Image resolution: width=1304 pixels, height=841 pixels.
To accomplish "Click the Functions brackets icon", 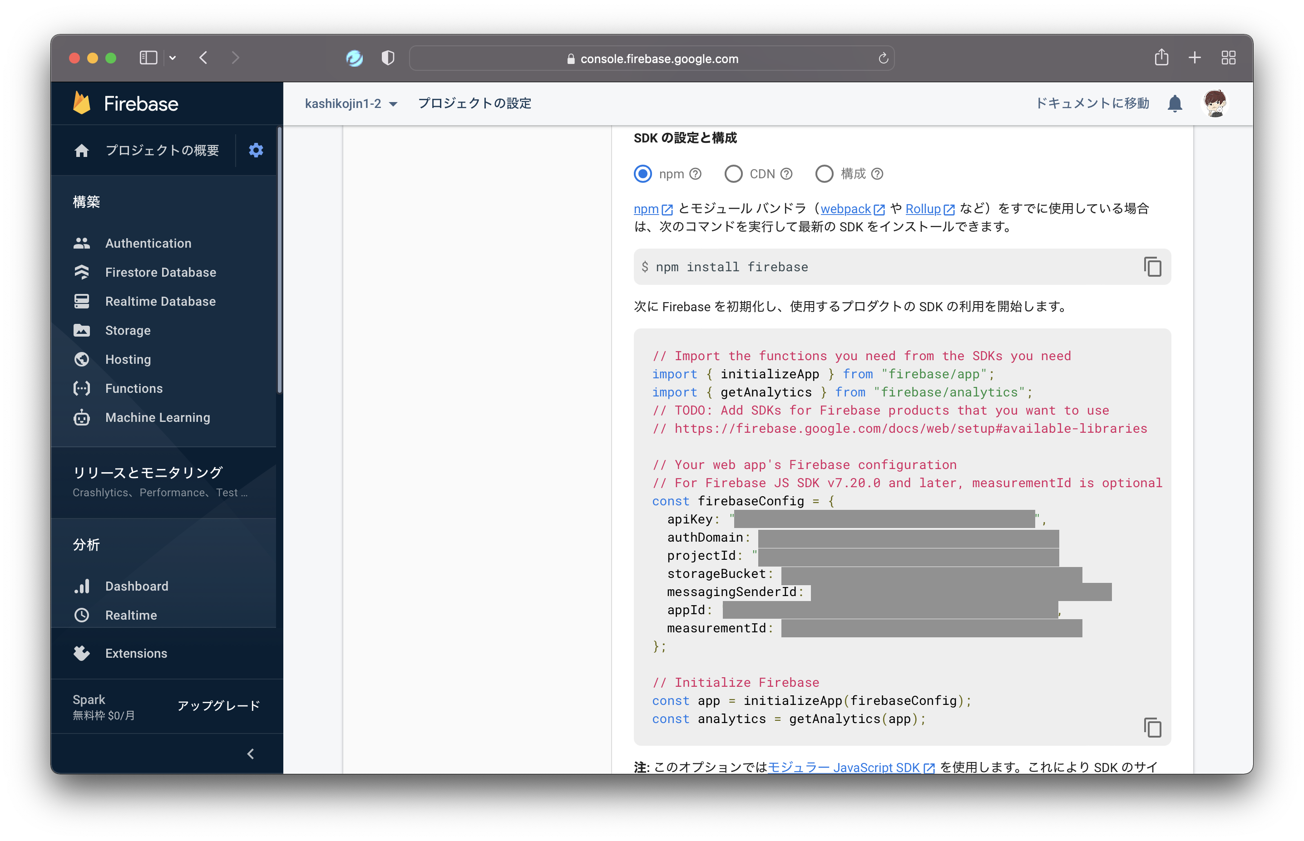I will pyautogui.click(x=81, y=388).
